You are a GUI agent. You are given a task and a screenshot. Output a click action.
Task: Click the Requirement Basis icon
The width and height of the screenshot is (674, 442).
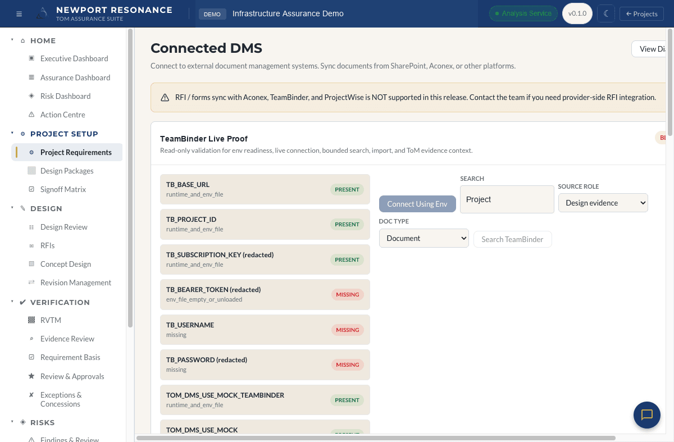tap(31, 357)
